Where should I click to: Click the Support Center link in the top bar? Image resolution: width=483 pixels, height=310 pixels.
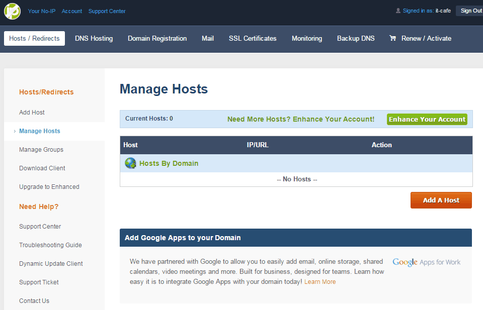107,11
